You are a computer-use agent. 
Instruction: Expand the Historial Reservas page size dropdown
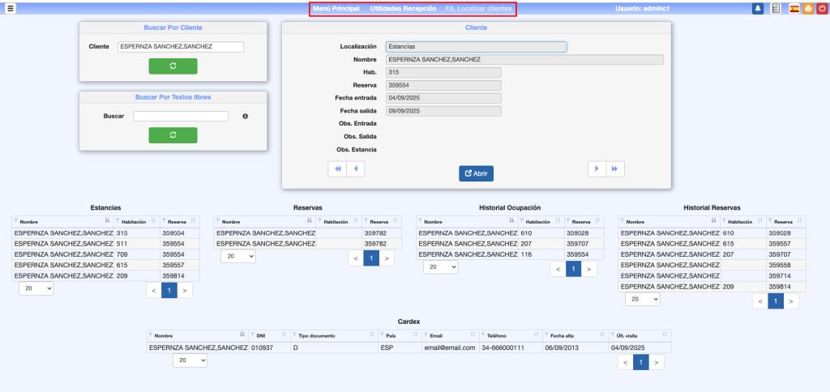[x=642, y=299]
